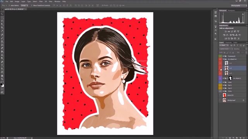Expand the Lines layer group
248x139 pixels.
click(223, 82)
